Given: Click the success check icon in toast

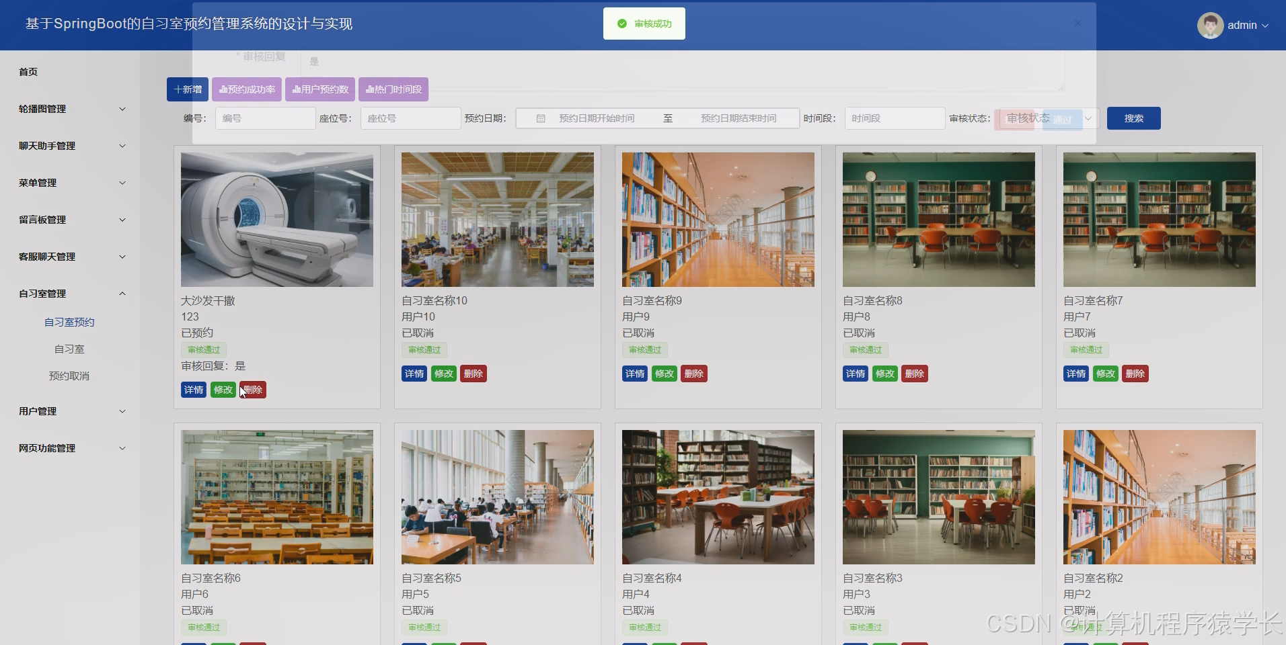Looking at the screenshot, I should tap(622, 24).
